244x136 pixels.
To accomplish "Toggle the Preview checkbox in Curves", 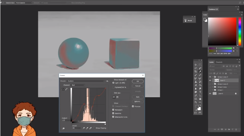I will point(133,106).
